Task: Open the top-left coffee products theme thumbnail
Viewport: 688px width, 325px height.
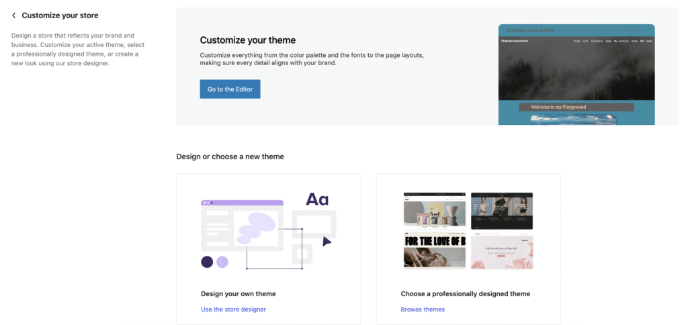Action: pyautogui.click(x=434, y=211)
